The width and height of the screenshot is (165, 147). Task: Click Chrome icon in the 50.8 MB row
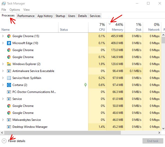point(9,106)
